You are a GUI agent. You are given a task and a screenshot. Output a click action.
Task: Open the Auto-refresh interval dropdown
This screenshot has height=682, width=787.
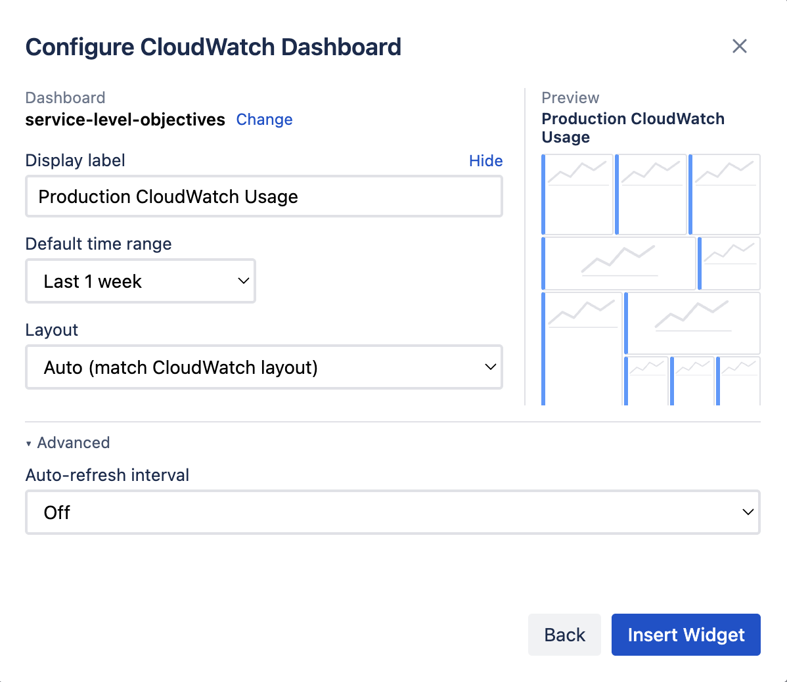click(393, 512)
